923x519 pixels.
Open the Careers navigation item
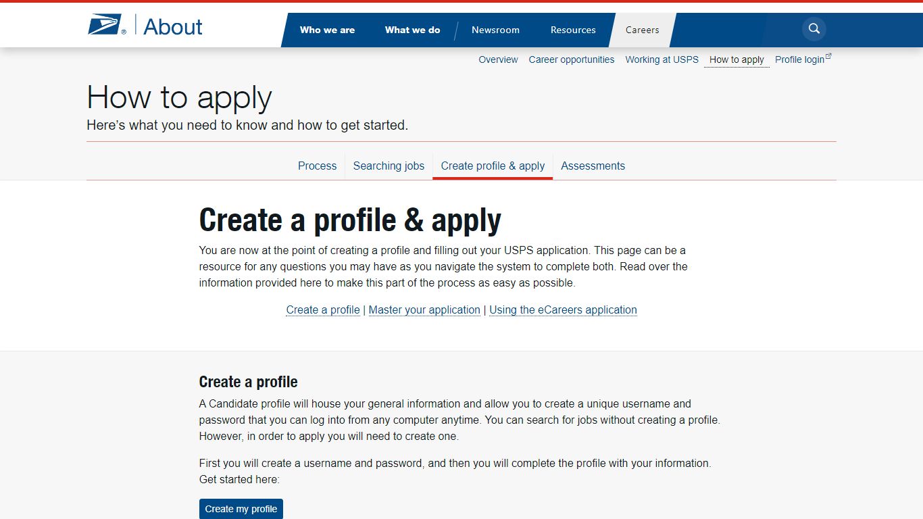pyautogui.click(x=642, y=30)
